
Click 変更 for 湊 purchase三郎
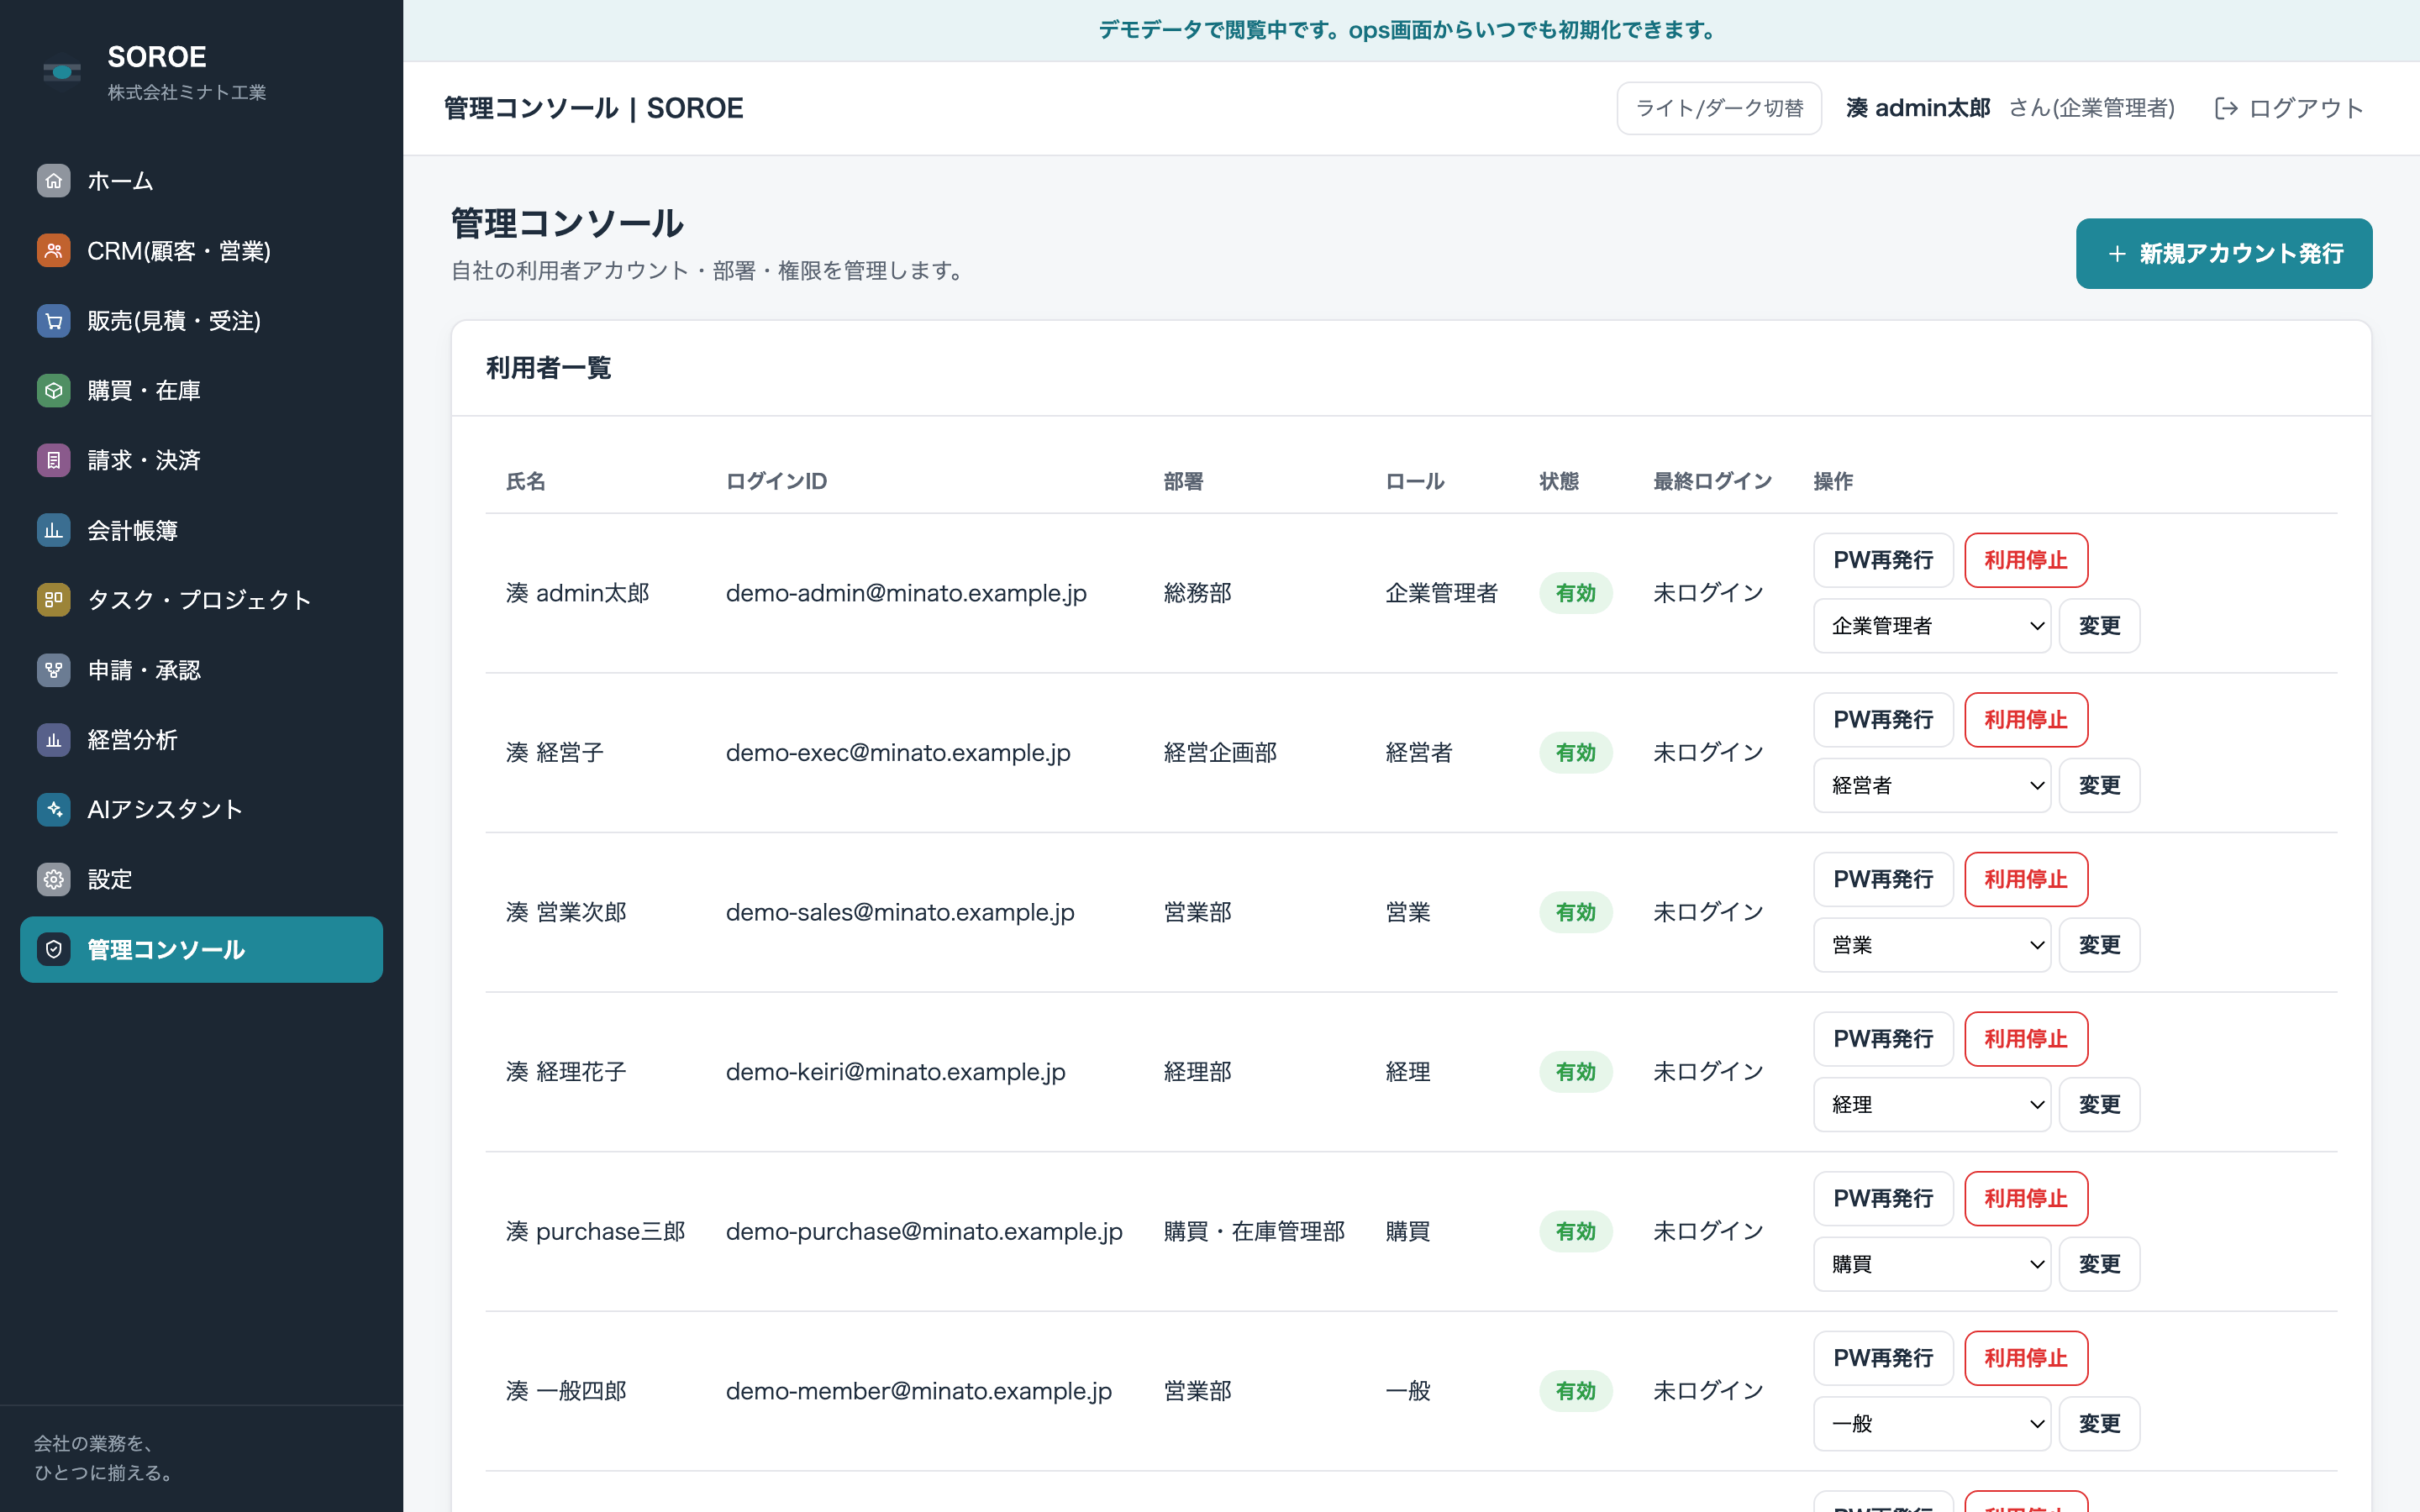(2099, 1264)
